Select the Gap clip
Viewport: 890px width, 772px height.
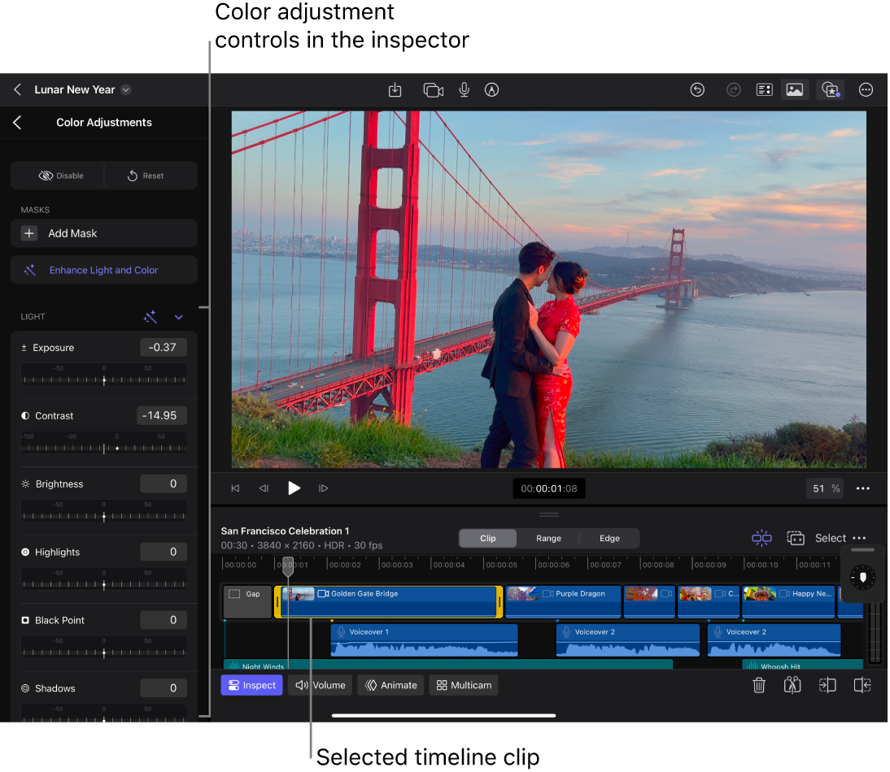click(x=247, y=601)
